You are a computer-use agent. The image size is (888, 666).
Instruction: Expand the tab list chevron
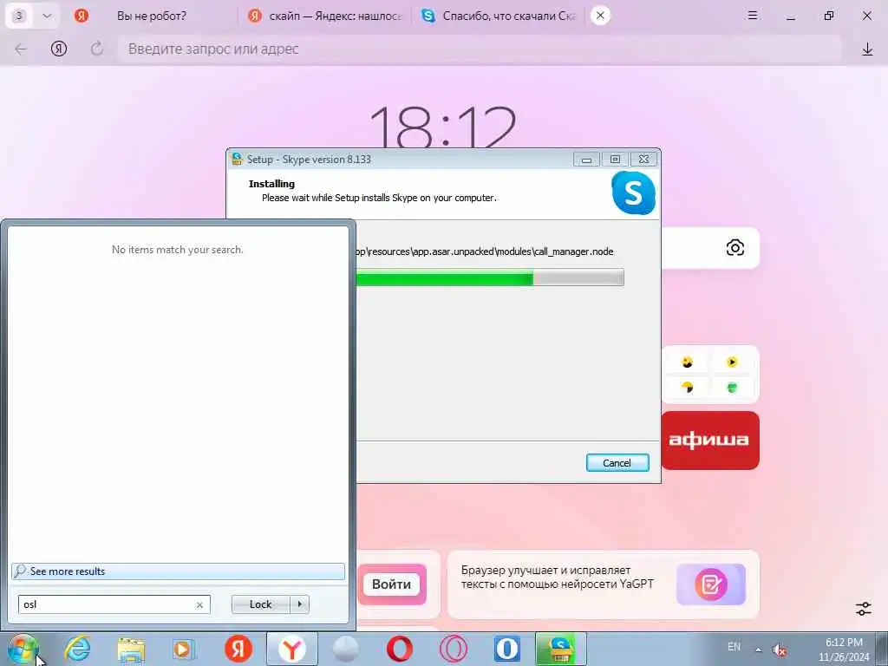coord(47,16)
